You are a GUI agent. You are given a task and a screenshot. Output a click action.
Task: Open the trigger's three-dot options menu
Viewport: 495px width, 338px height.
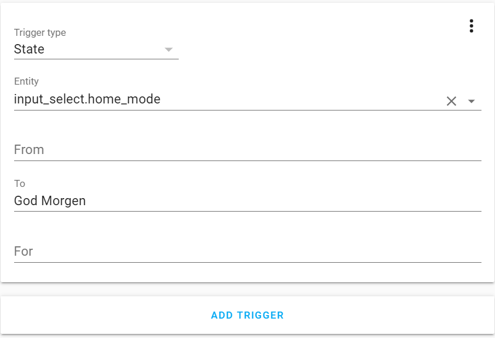pyautogui.click(x=471, y=26)
